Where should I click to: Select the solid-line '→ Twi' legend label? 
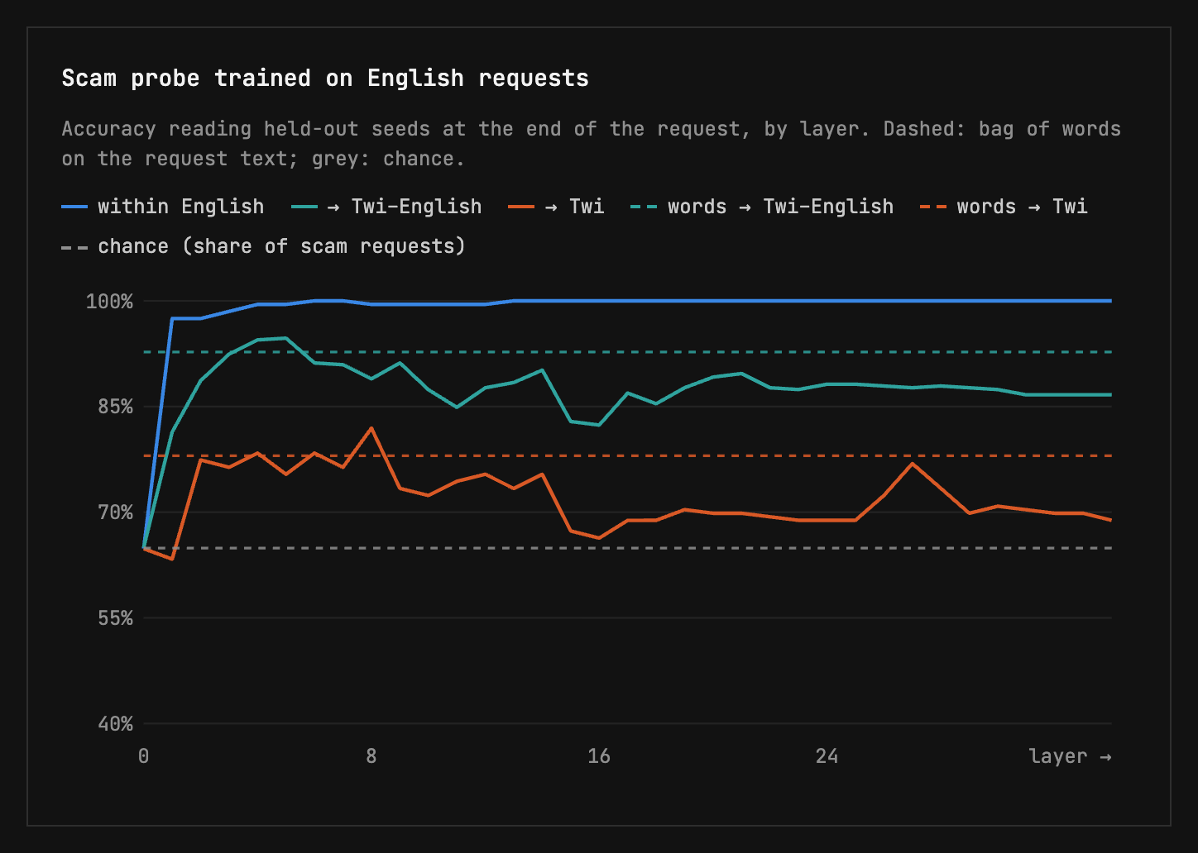575,207
